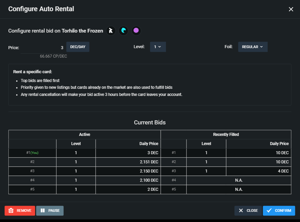Click the X icon in CLOSE button
Image resolution: width=300 pixels, height=222 pixels.
241,210
